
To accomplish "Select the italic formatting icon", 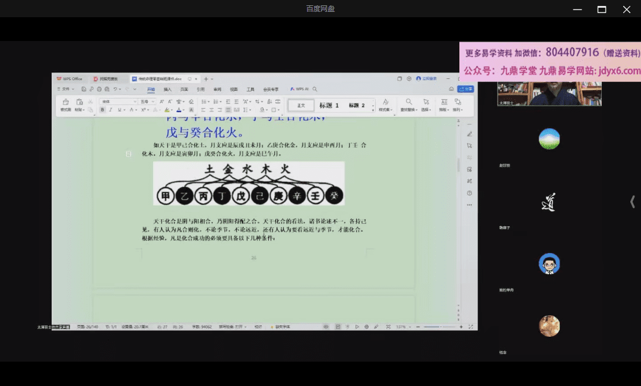I will [x=110, y=109].
